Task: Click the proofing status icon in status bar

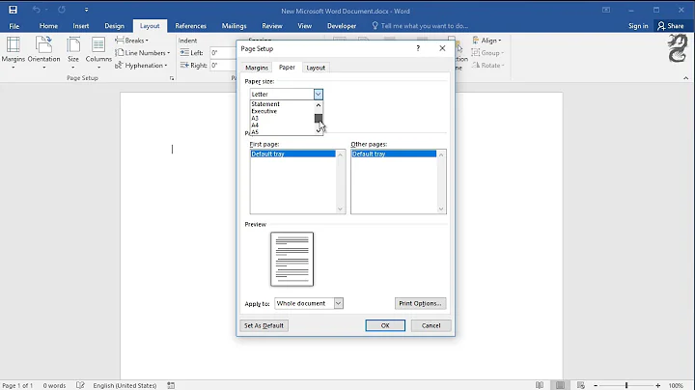Action: pos(80,385)
